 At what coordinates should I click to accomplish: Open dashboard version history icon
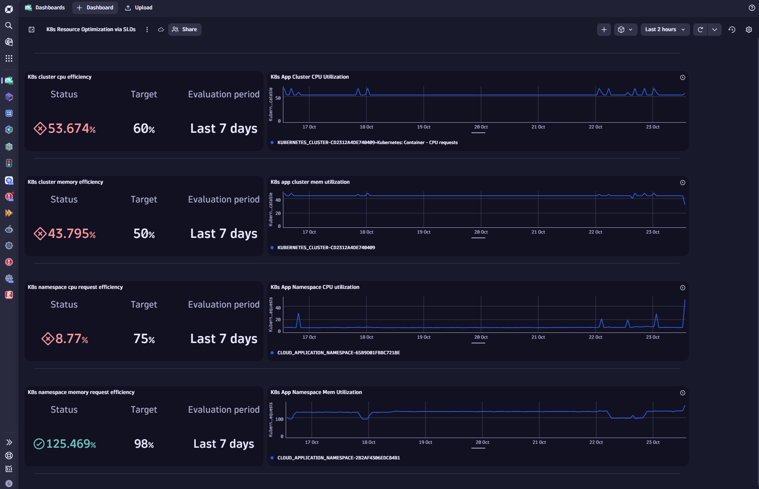[732, 29]
